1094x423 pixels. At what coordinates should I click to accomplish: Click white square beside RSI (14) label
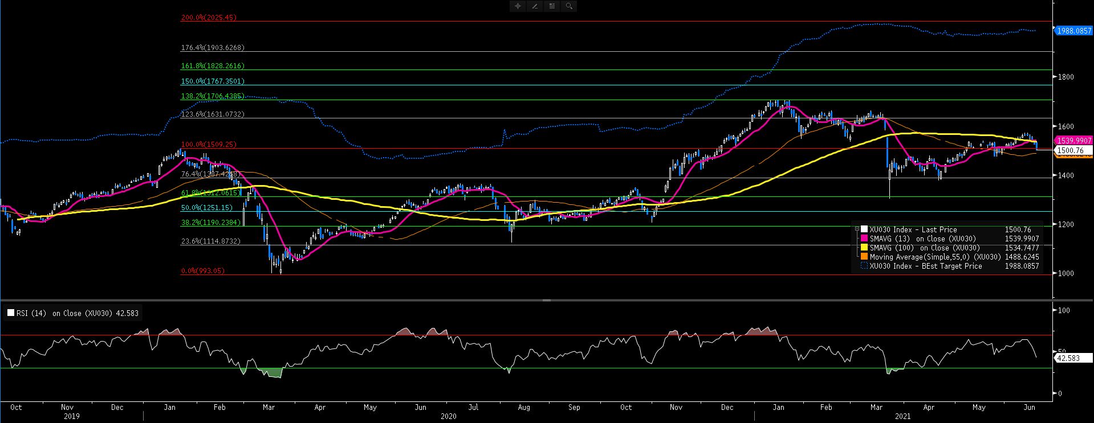pos(11,313)
